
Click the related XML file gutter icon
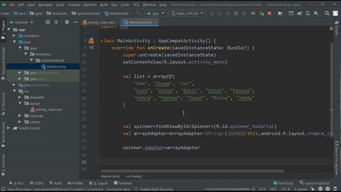(x=91, y=41)
